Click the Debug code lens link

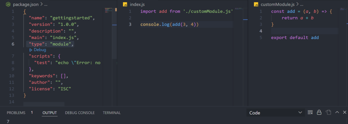coord(40,50)
